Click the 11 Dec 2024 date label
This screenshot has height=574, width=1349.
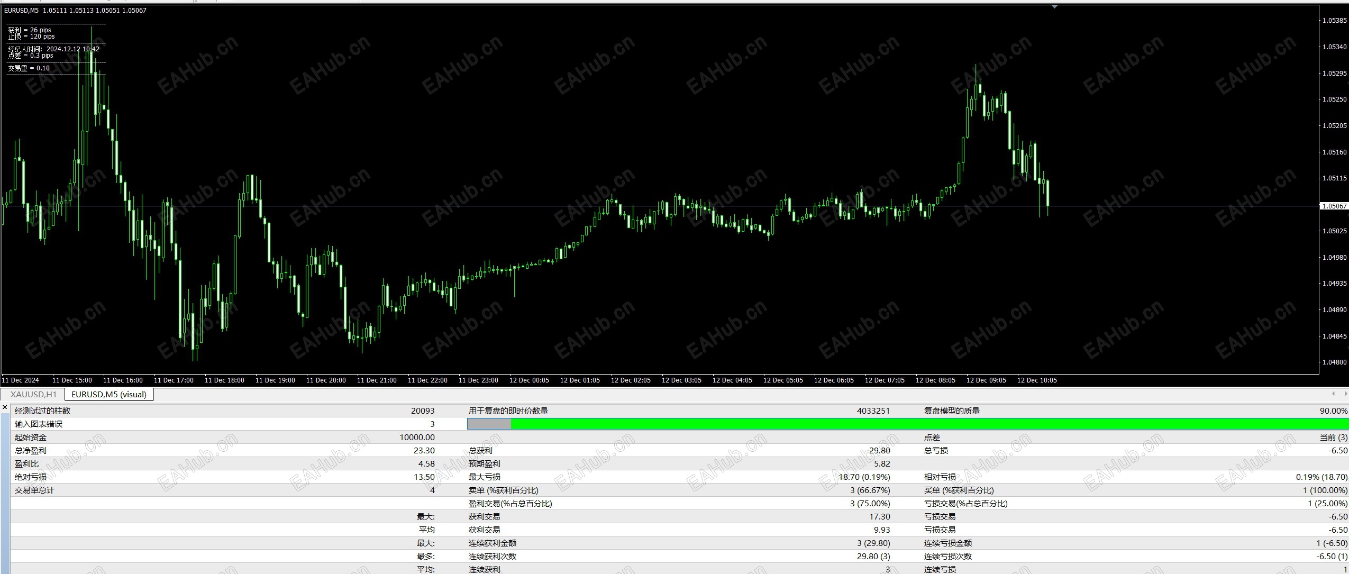pos(21,380)
